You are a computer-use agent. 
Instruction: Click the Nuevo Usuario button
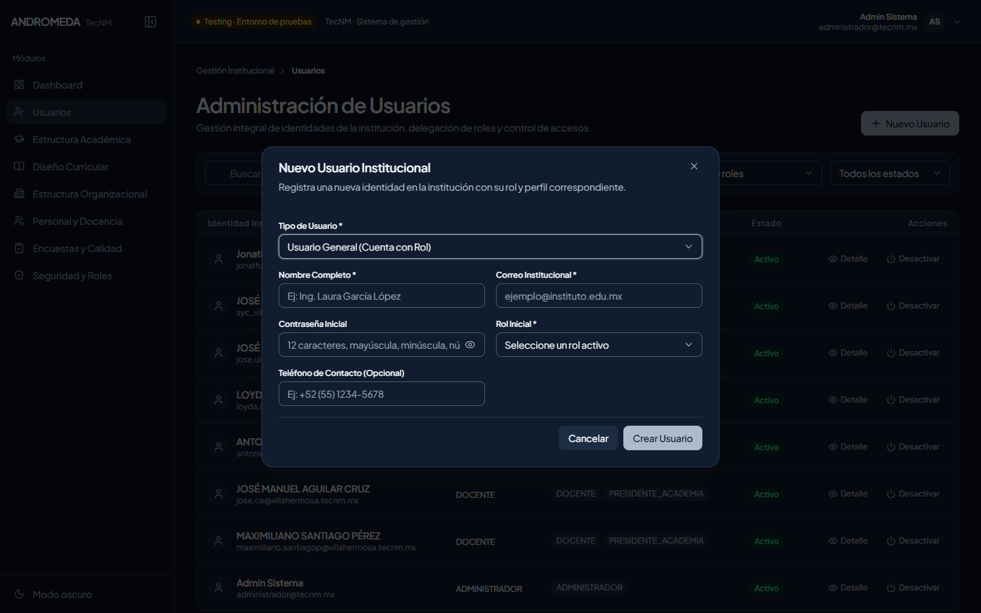[910, 123]
